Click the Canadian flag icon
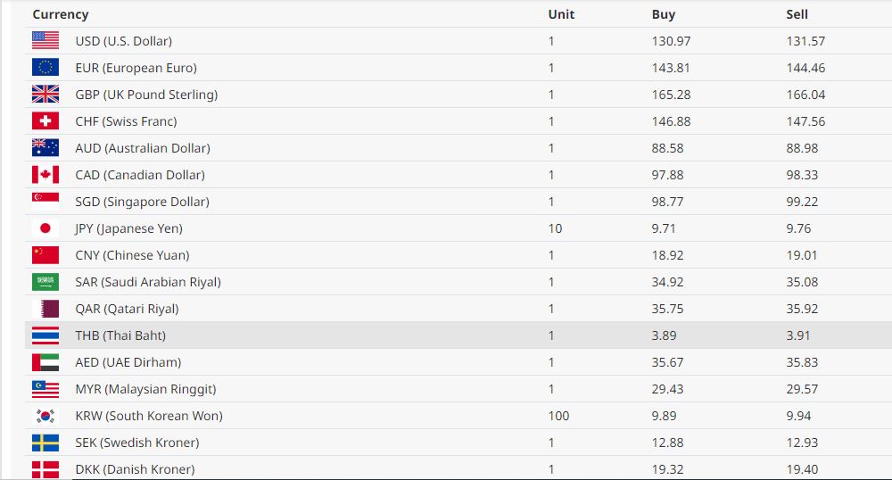This screenshot has height=480, width=892. coord(45,174)
